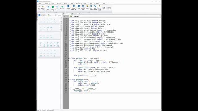Click the 'from kivy.core.window import Window' line
This screenshot has width=198, height=111.
88,51
